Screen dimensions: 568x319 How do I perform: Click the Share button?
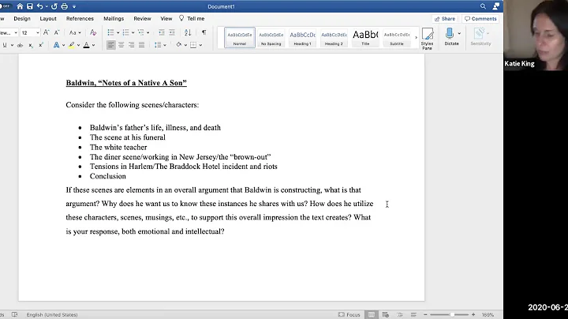445,18
